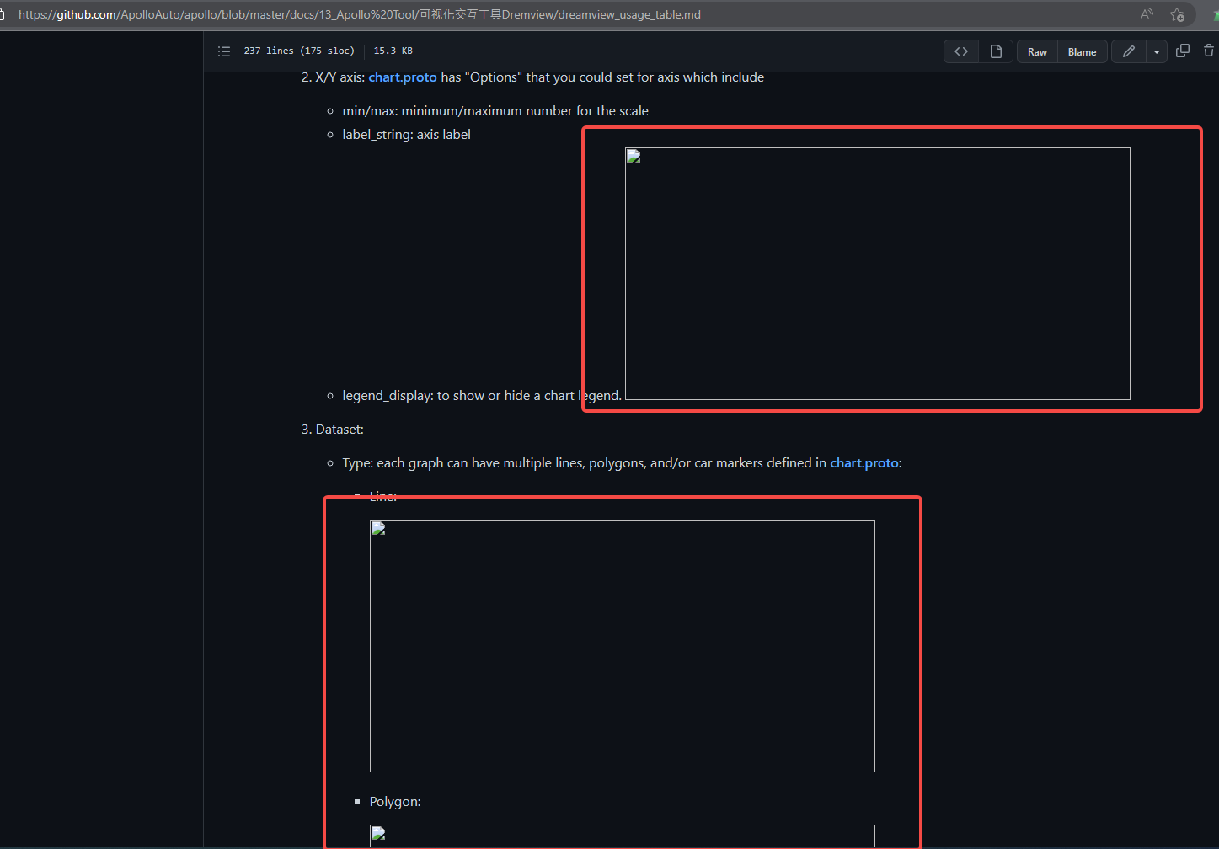This screenshot has height=849, width=1219.
Task: Toggle between code and preview display modes
Action: (x=960, y=51)
